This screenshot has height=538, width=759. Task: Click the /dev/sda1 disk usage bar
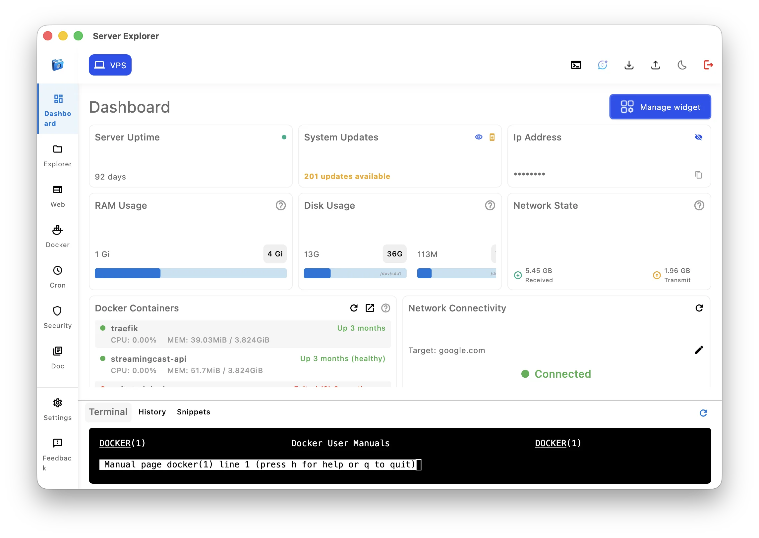tap(355, 273)
